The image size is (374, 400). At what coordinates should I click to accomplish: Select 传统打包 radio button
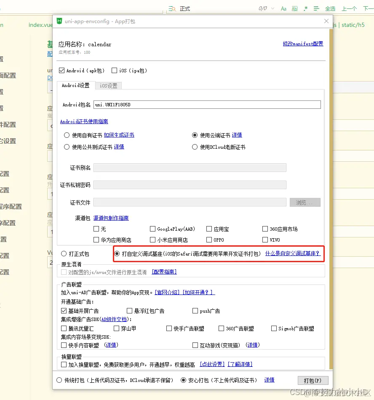(x=59, y=380)
